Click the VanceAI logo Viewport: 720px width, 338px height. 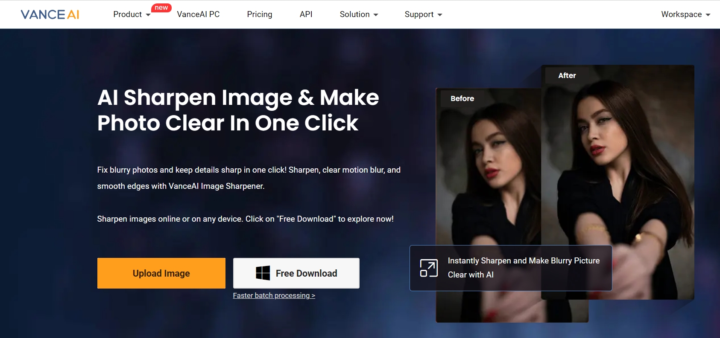50,14
